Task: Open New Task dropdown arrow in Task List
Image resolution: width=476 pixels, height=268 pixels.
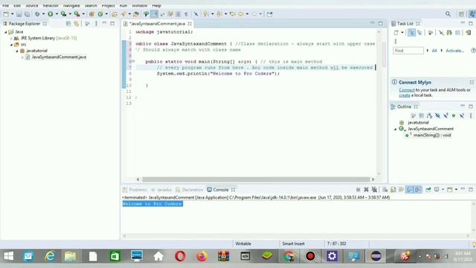Action: [x=402, y=33]
